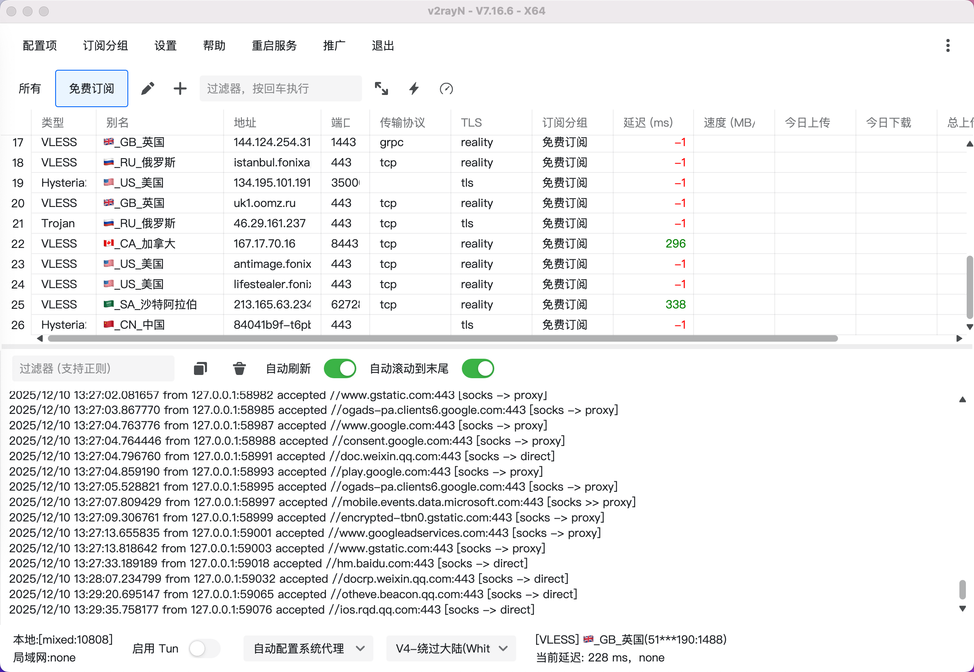Open the three-dot overflow menu

948,45
